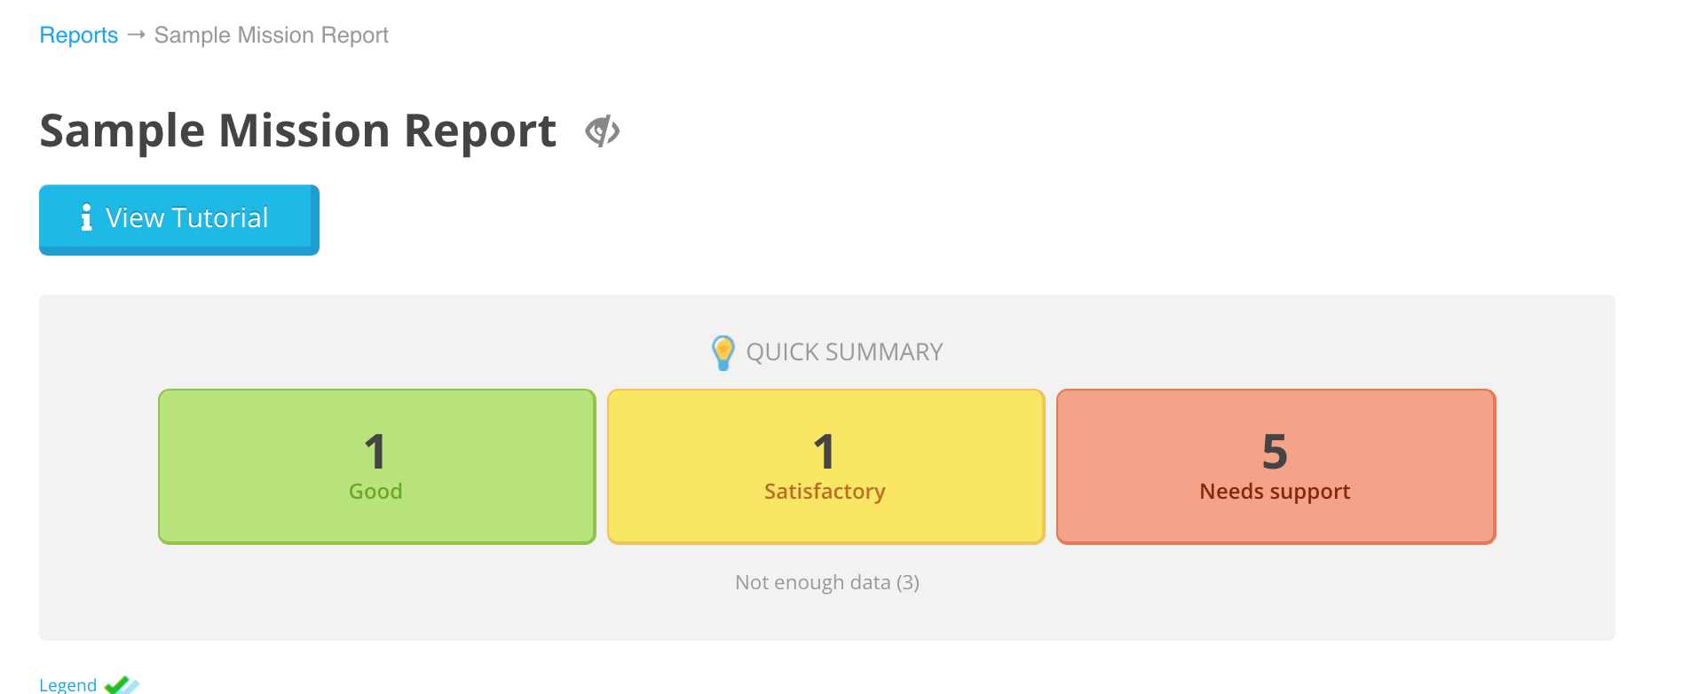Screen dimensions: 1706x694
Task: Click the number 5 in Needs support
Action: click(1275, 452)
